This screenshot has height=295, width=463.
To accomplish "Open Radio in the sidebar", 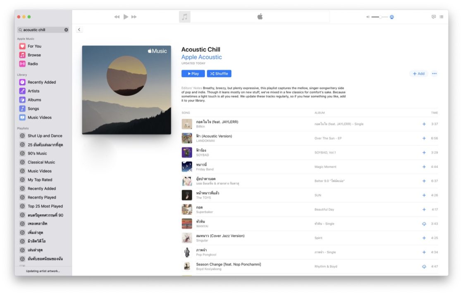I will pyautogui.click(x=33, y=64).
